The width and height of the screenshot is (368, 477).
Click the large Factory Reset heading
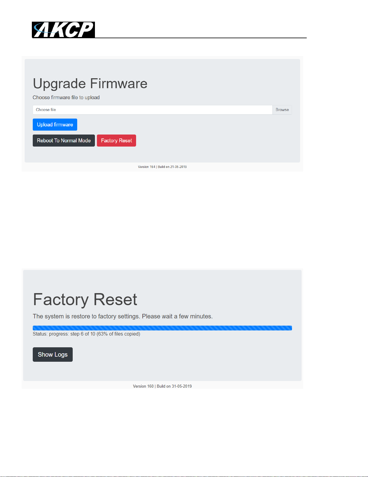85,299
